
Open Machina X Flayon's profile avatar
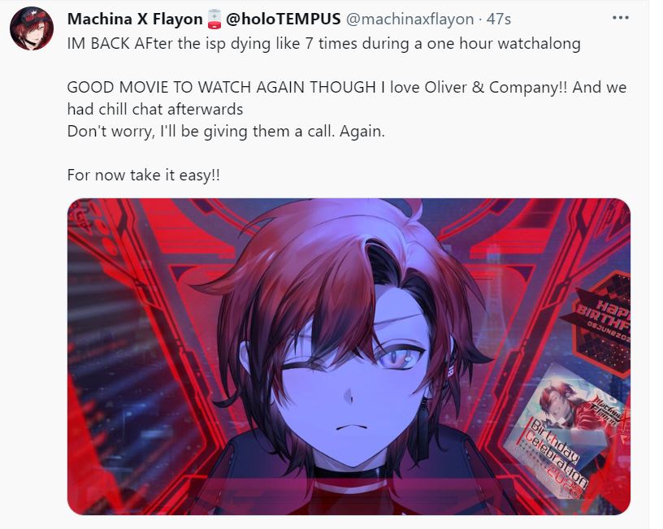click(32, 28)
